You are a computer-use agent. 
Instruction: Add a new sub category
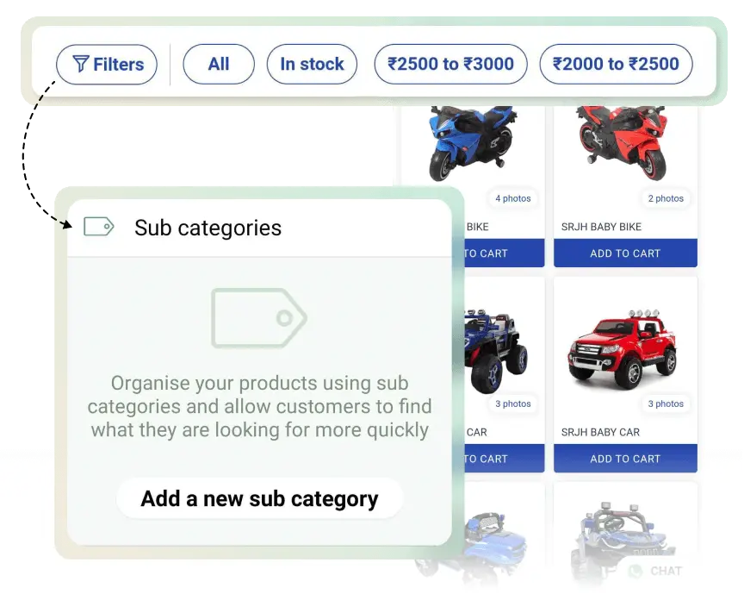[259, 498]
